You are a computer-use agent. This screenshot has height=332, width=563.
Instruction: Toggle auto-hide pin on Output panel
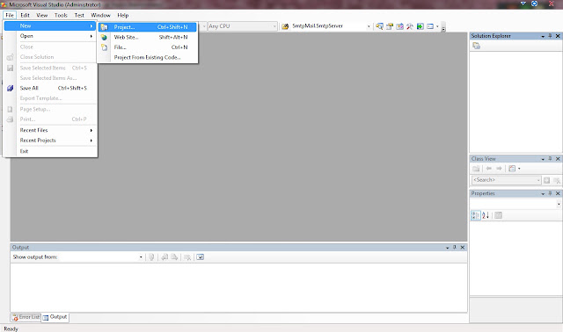[455, 248]
